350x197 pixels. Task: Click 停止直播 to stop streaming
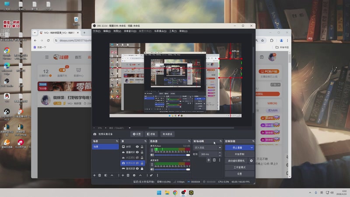pyautogui.click(x=237, y=148)
